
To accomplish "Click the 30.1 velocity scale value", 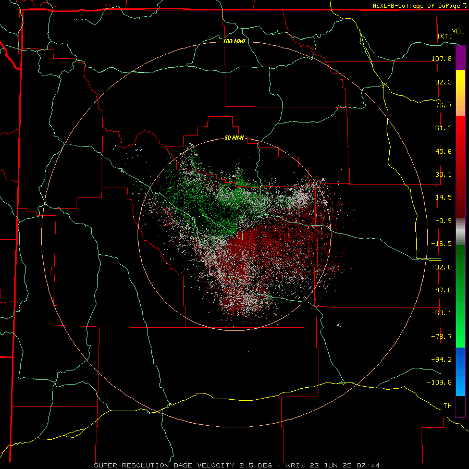I will click(x=443, y=175).
